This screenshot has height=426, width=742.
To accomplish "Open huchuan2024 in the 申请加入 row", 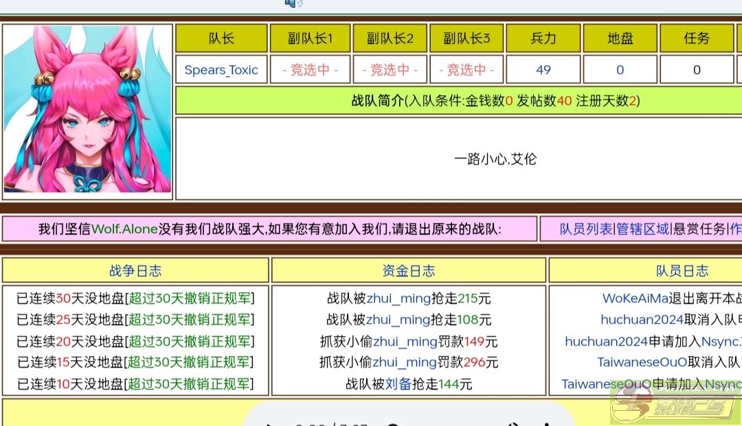I will pyautogui.click(x=606, y=342).
